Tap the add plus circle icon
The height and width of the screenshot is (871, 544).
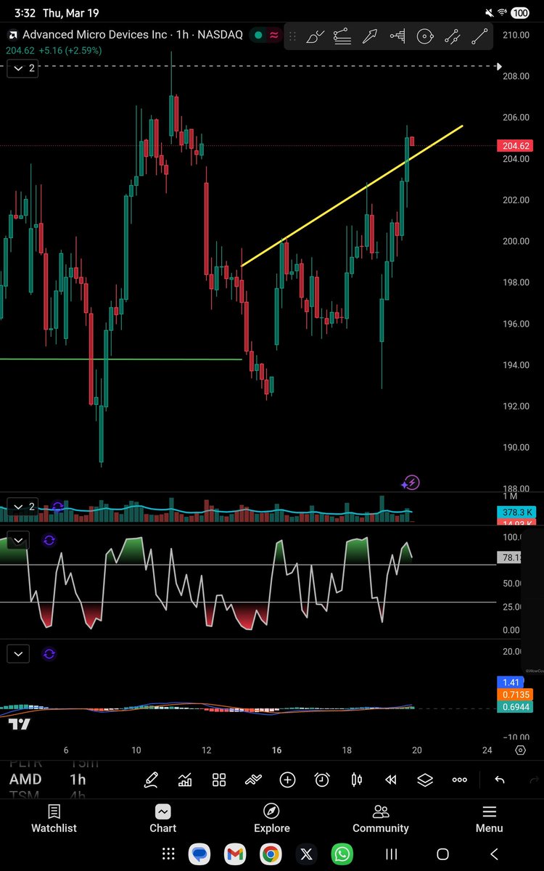coord(287,780)
